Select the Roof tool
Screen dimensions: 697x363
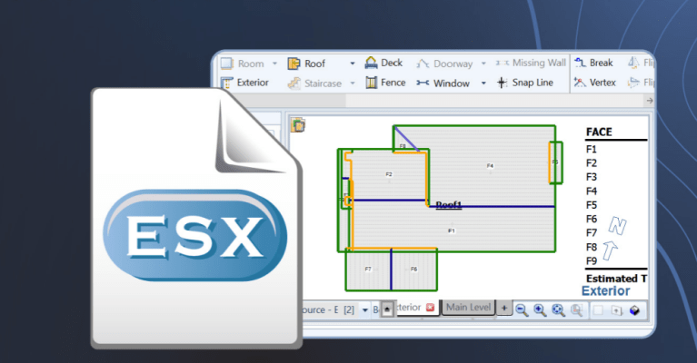(307, 64)
